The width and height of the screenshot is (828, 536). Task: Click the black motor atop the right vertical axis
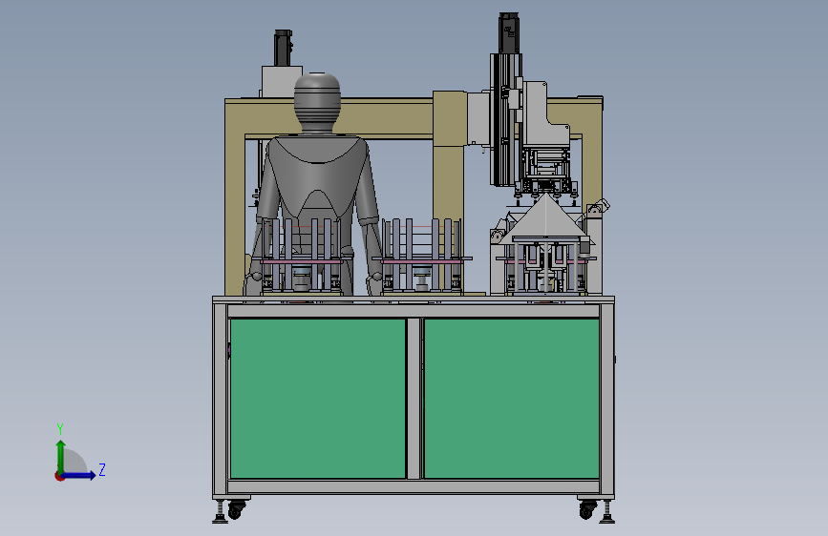[508, 32]
